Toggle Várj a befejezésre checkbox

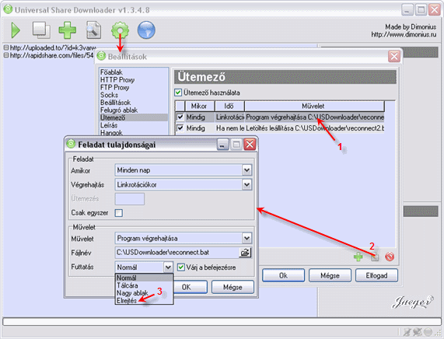click(x=181, y=267)
